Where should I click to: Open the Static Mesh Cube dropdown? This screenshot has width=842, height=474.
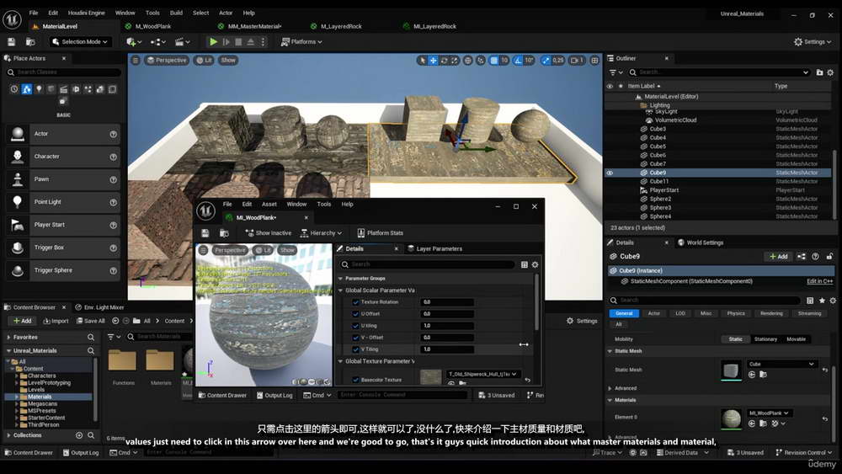click(x=782, y=364)
